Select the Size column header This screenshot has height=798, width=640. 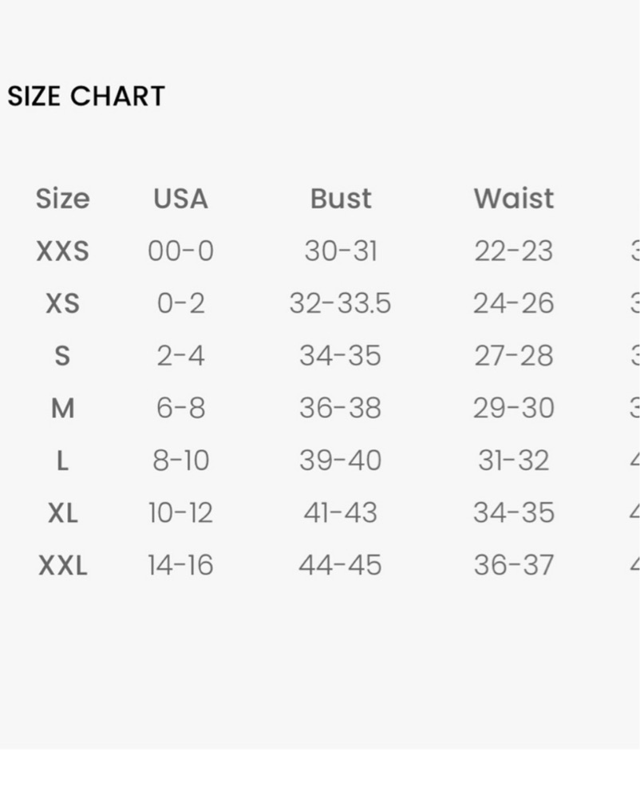tap(62, 199)
